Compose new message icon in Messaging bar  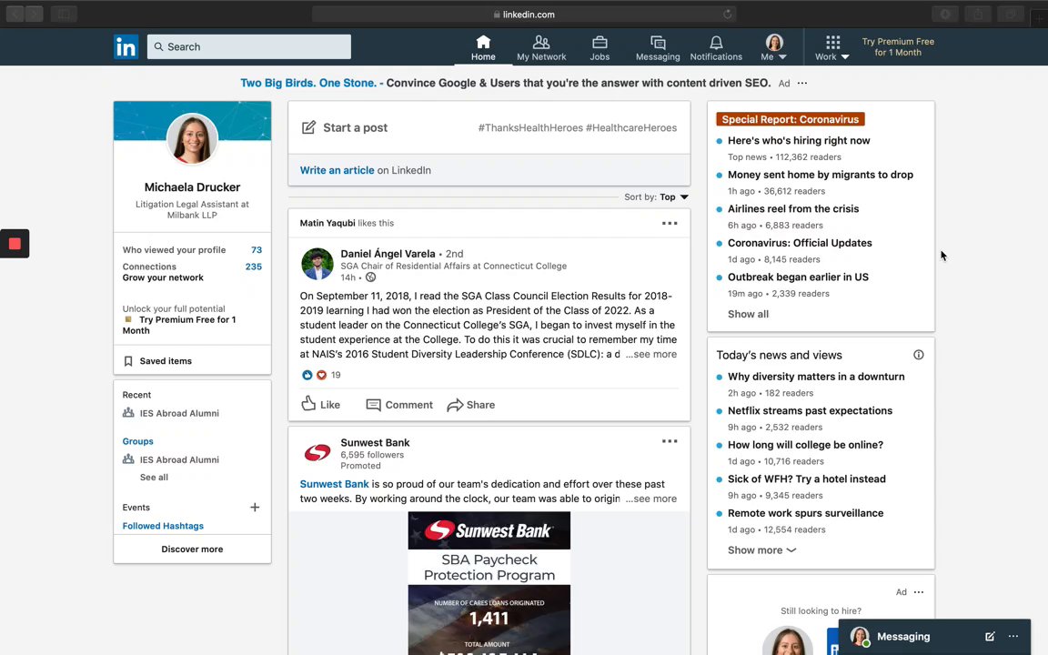[990, 636]
